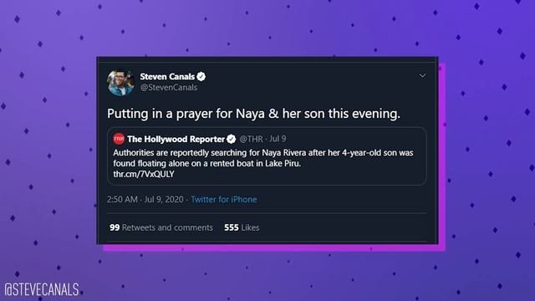Click the Jul 9, 2020 date

coord(164,199)
